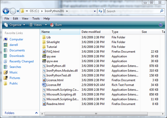Select the License.Rtf Word document icon
The height and width of the screenshot is (118, 167).
(44, 85)
